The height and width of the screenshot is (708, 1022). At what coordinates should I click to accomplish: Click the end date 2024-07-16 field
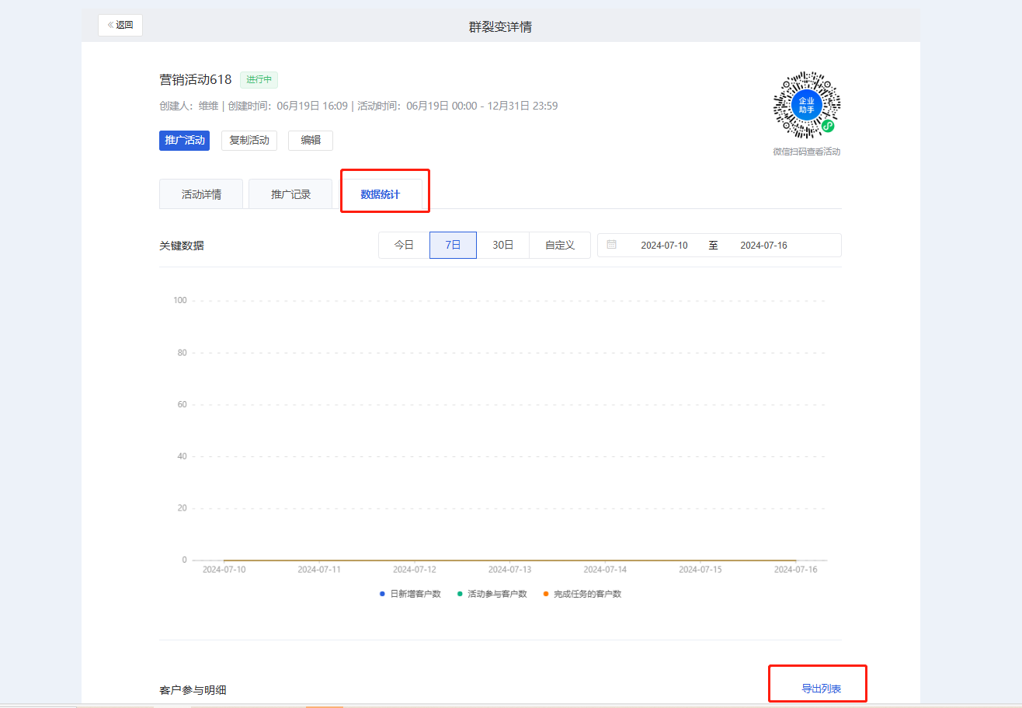click(x=763, y=246)
